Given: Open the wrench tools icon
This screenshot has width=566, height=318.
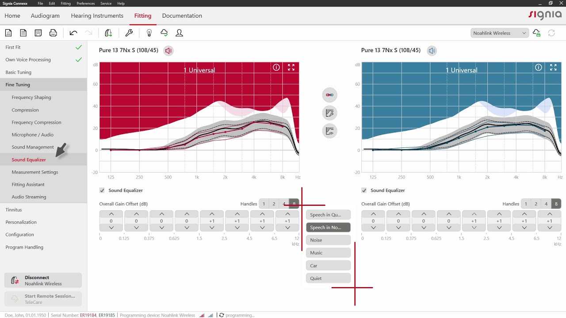Looking at the screenshot, I should [x=129, y=33].
